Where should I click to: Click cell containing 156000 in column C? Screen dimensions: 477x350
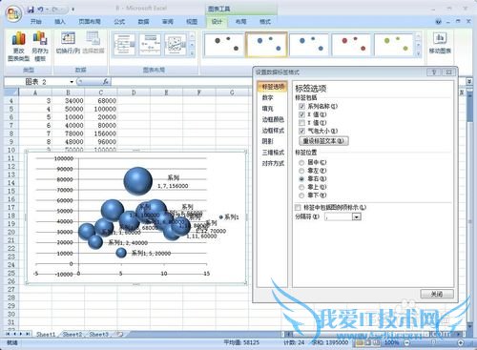click(101, 134)
